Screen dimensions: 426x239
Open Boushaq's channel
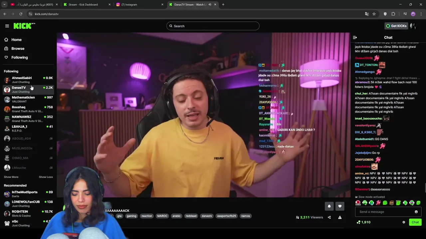click(28, 109)
